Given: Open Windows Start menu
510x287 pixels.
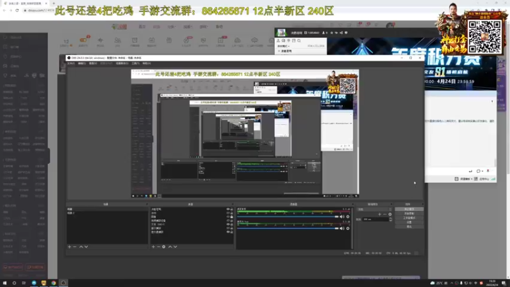Looking at the screenshot, I should (x=4, y=283).
